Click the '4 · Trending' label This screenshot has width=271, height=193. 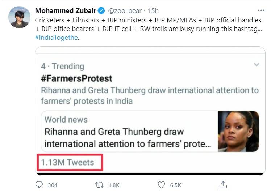[x=62, y=66]
